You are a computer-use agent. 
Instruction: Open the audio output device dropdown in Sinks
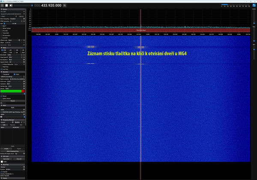pyautogui.click(x=12, y=112)
